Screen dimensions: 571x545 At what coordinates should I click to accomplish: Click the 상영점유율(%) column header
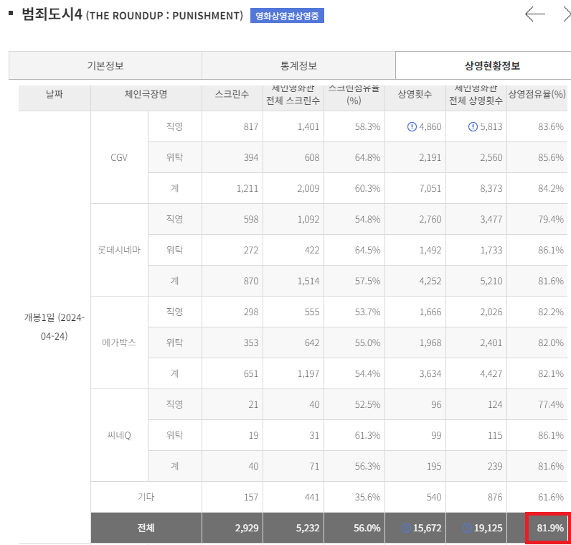click(537, 94)
